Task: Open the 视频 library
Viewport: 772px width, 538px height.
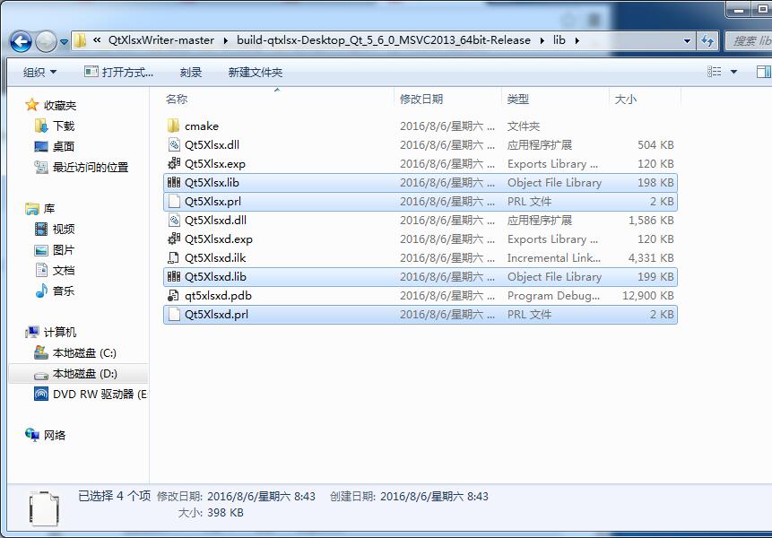Action: pyautogui.click(x=64, y=230)
